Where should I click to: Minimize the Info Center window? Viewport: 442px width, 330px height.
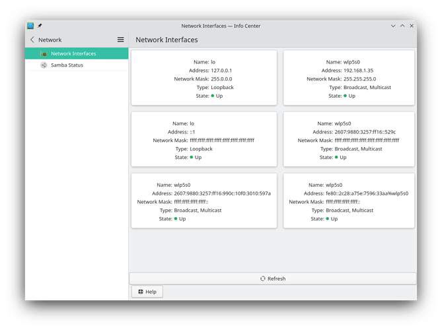tap(393, 26)
